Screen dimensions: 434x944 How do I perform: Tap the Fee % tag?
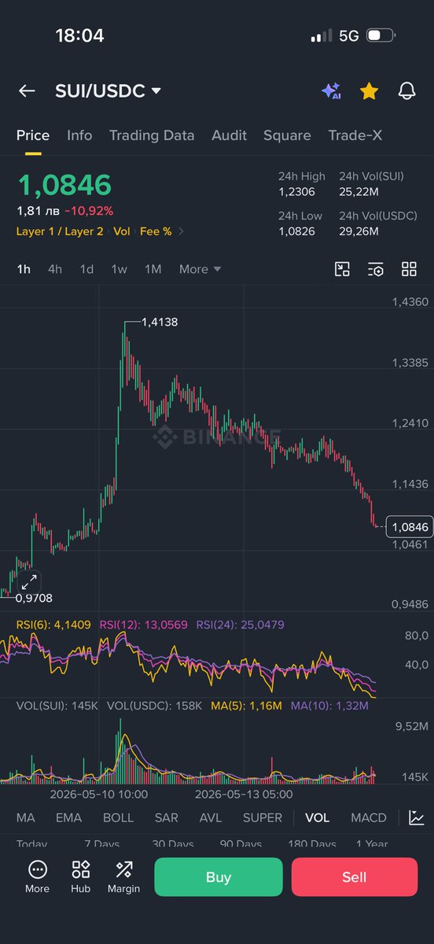pos(156,231)
